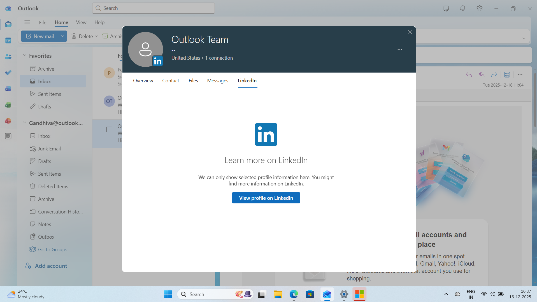Click View profile on LinkedIn button
This screenshot has height=302, width=537.
[x=266, y=198]
